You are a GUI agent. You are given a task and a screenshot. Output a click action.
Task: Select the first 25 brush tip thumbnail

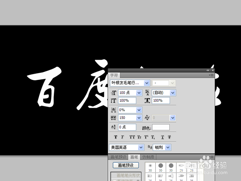[181, 167]
